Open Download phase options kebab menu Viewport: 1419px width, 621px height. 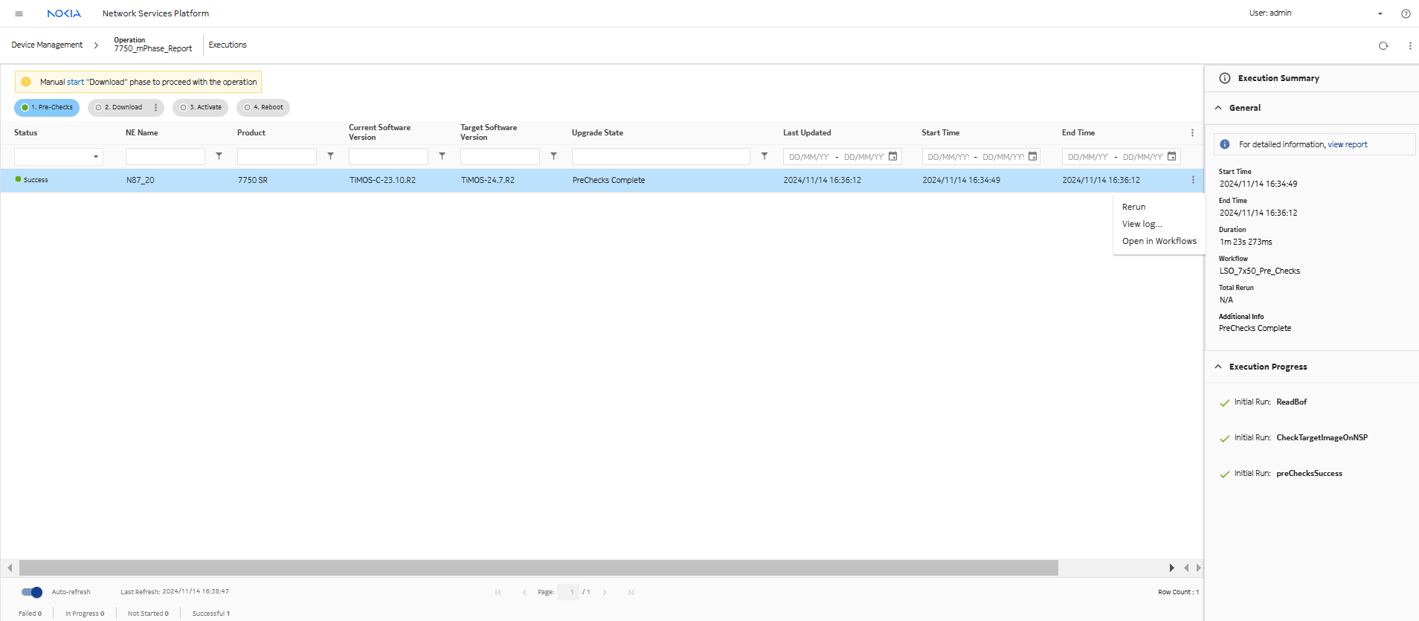pos(155,108)
